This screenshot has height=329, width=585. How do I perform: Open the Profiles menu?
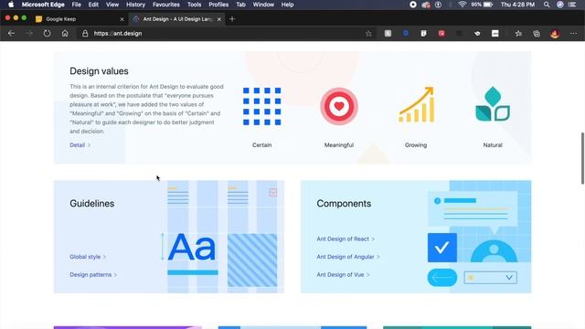(218, 5)
